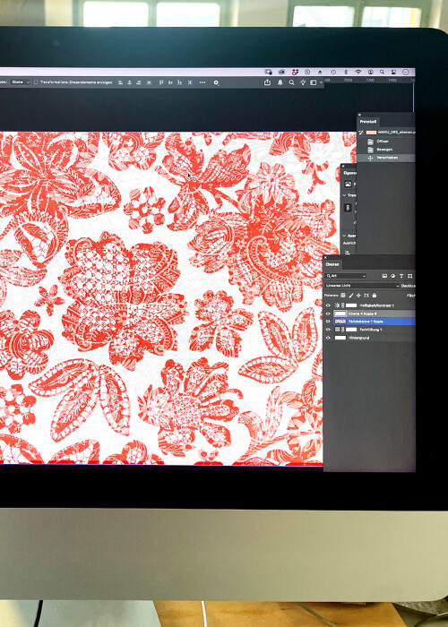Screen dimensions: 448x627
Task: Open the Lineares Licht blend mode dropdown
Action: [362, 286]
